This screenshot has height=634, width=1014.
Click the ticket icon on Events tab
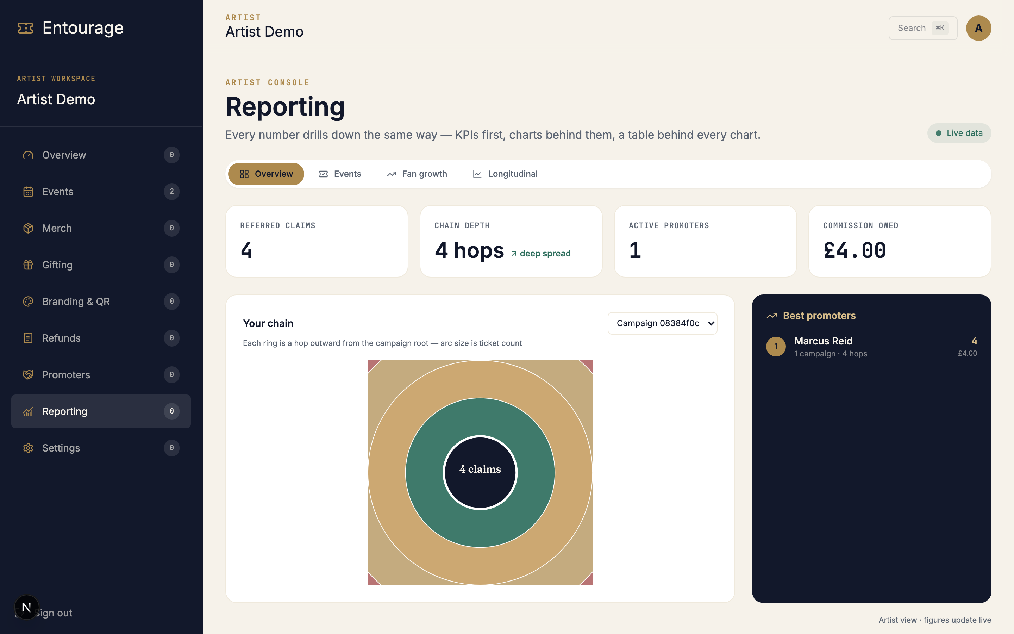323,174
